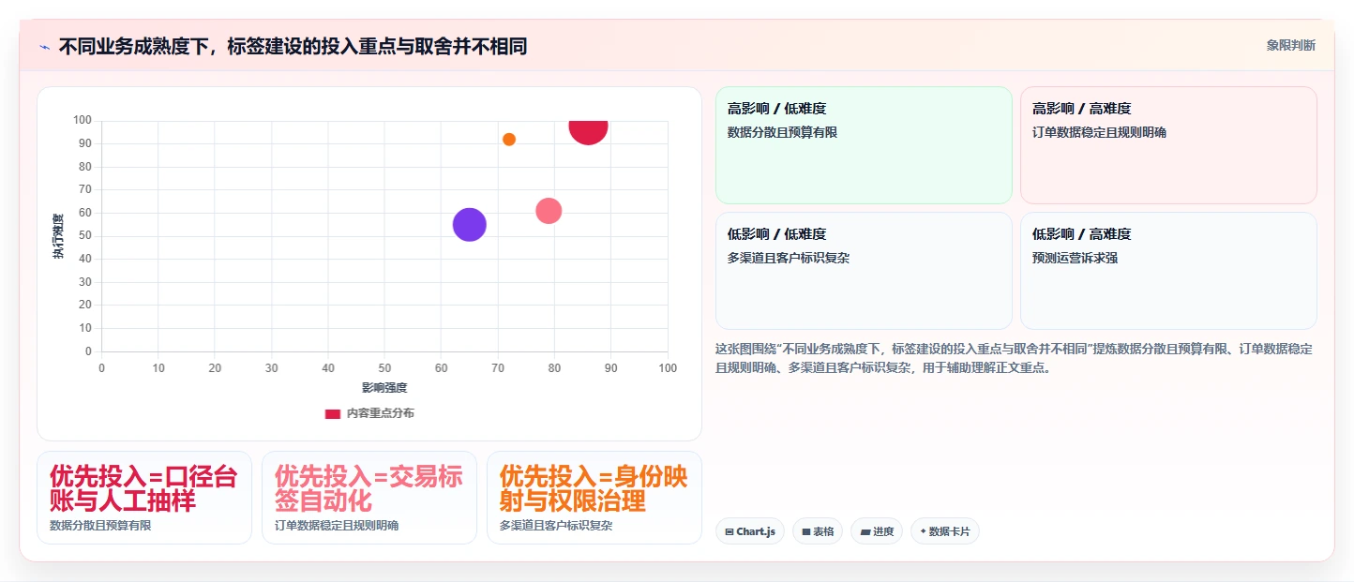Viewport: 1354px width, 582px height.
Task: Click 数据分散且预算有限 under the red headline card
Action: click(100, 526)
